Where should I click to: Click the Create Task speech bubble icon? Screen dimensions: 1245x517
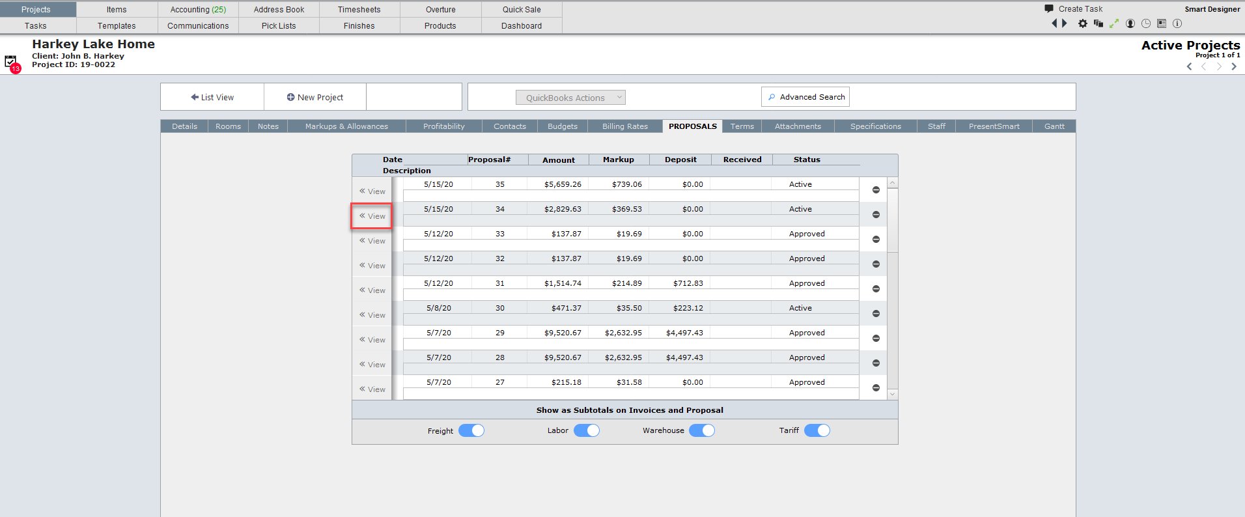[1049, 8]
